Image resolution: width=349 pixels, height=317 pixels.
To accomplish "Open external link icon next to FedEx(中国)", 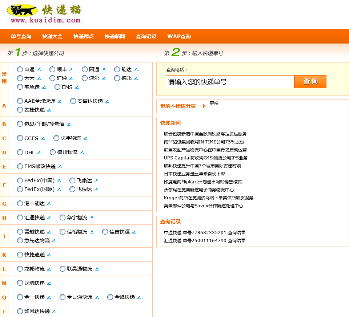I will point(59,181).
